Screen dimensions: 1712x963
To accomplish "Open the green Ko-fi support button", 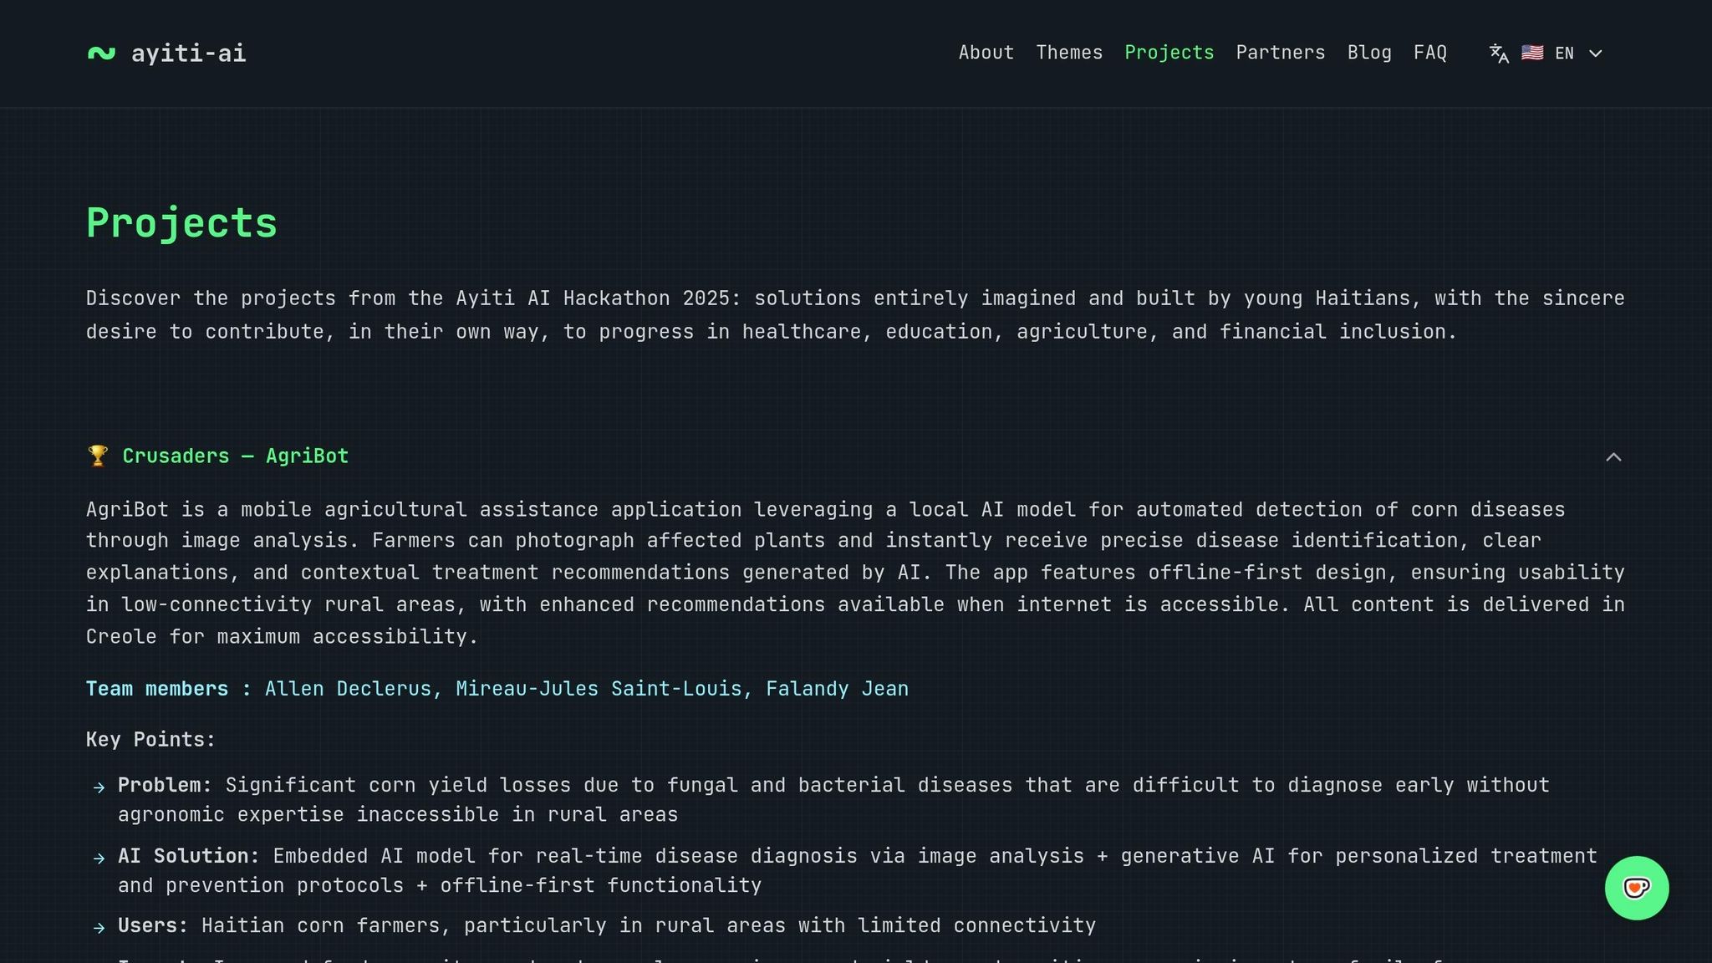I will pyautogui.click(x=1636, y=888).
